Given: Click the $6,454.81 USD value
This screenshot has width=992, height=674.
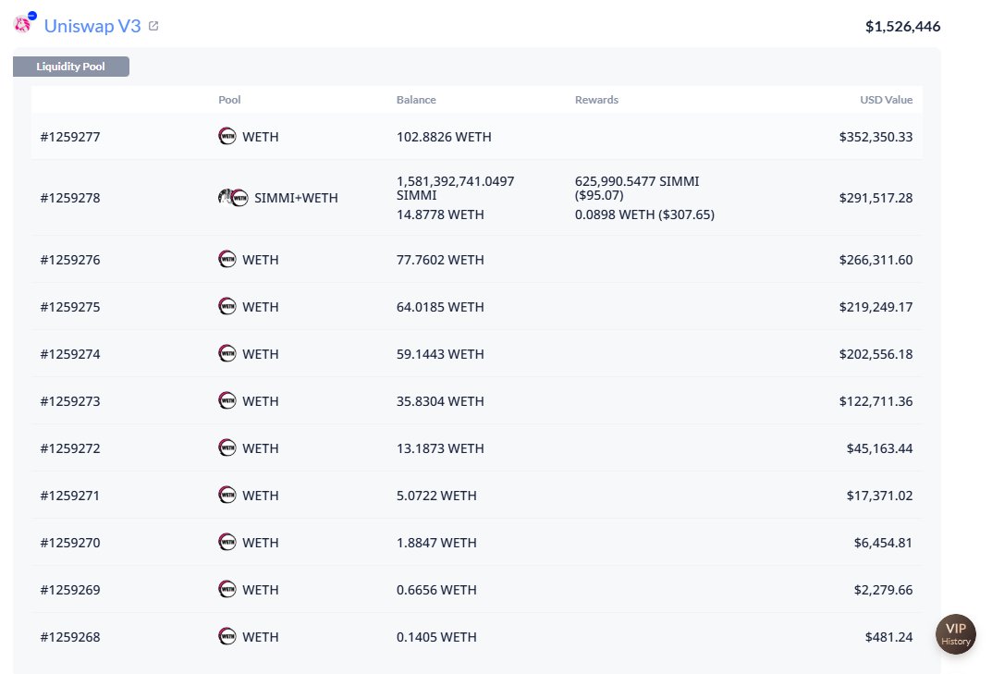Looking at the screenshot, I should pyautogui.click(x=883, y=543).
